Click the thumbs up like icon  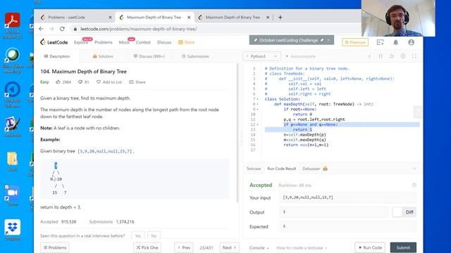[58, 82]
